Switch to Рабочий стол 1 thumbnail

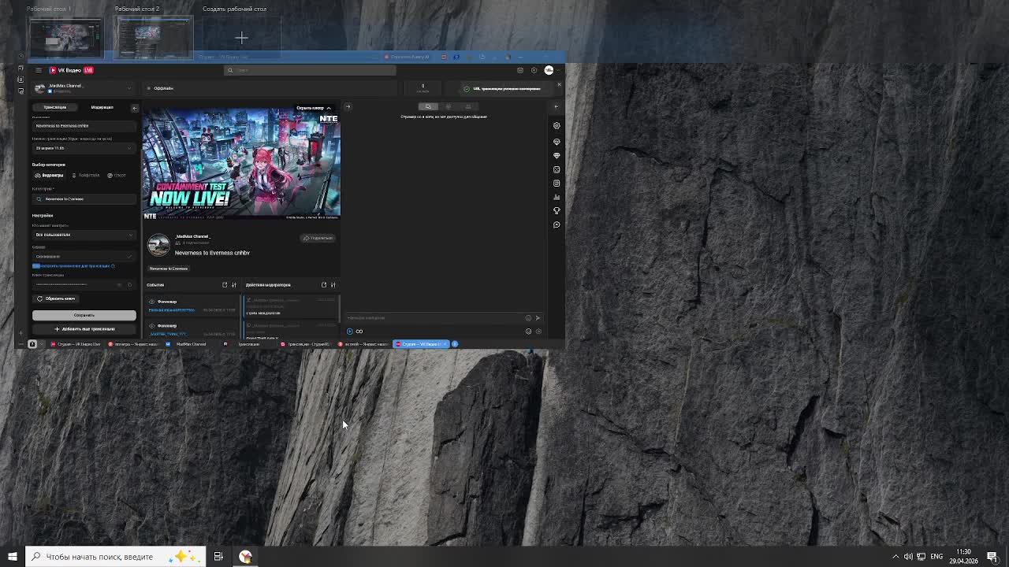pos(66,38)
